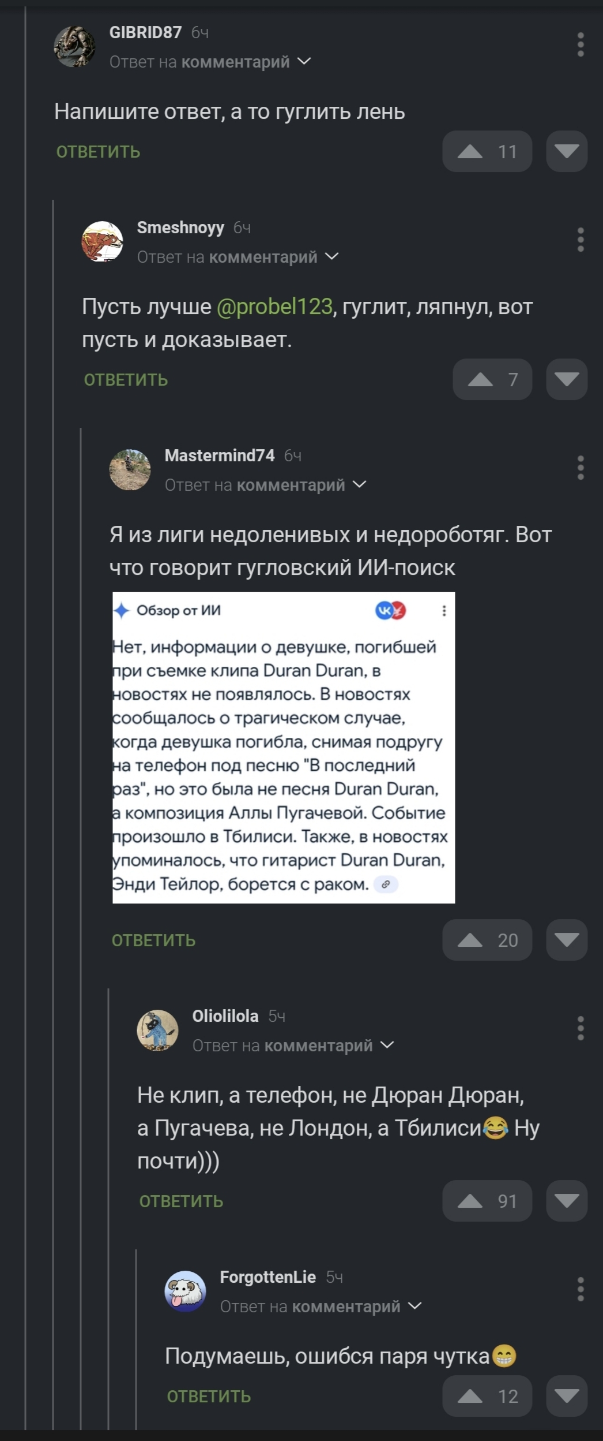Open the Google AI overview screenshot image
This screenshot has height=1441, width=603.
click(284, 747)
